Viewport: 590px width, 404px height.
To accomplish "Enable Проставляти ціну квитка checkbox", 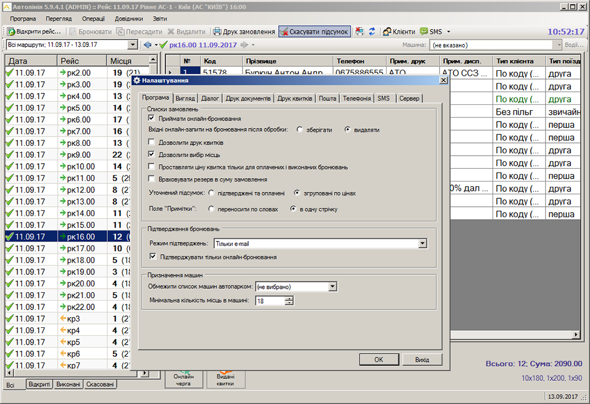I will coord(152,167).
